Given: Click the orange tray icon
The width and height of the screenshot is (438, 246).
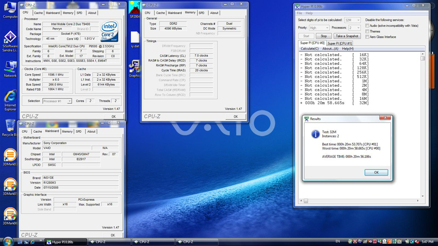Looking at the screenshot, I should coord(389,242).
